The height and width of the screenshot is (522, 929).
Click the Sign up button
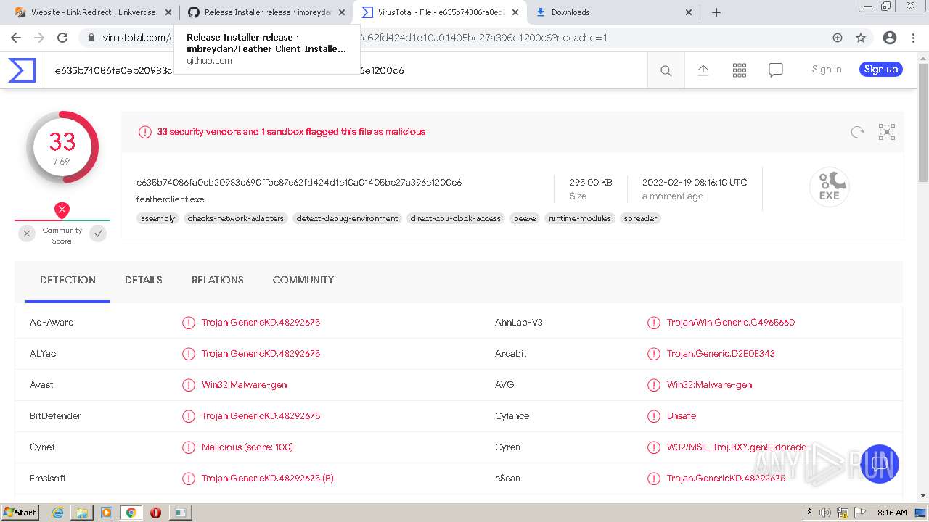(x=881, y=70)
